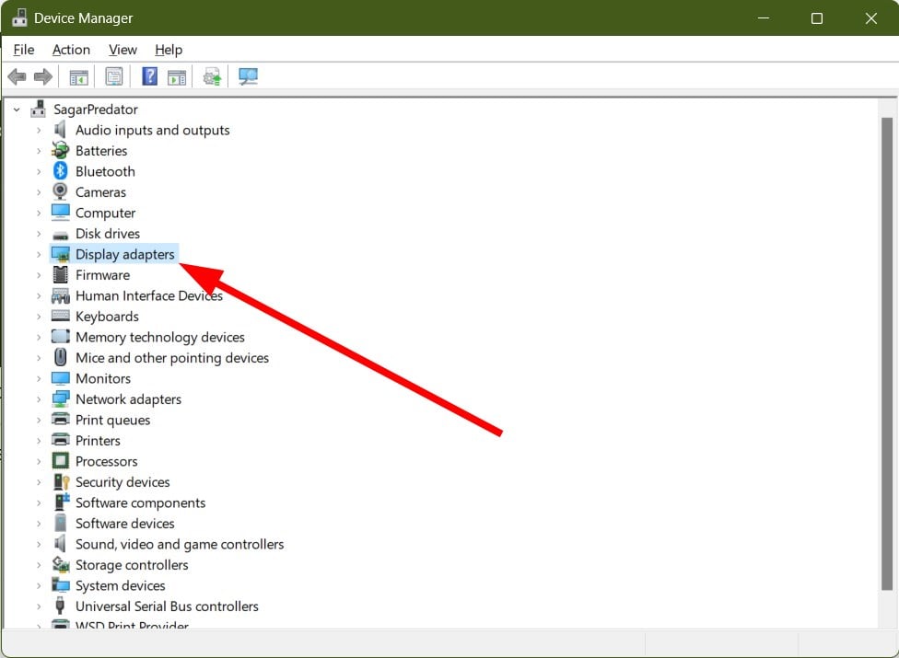Click the vertical scrollbar thumb

(886, 353)
